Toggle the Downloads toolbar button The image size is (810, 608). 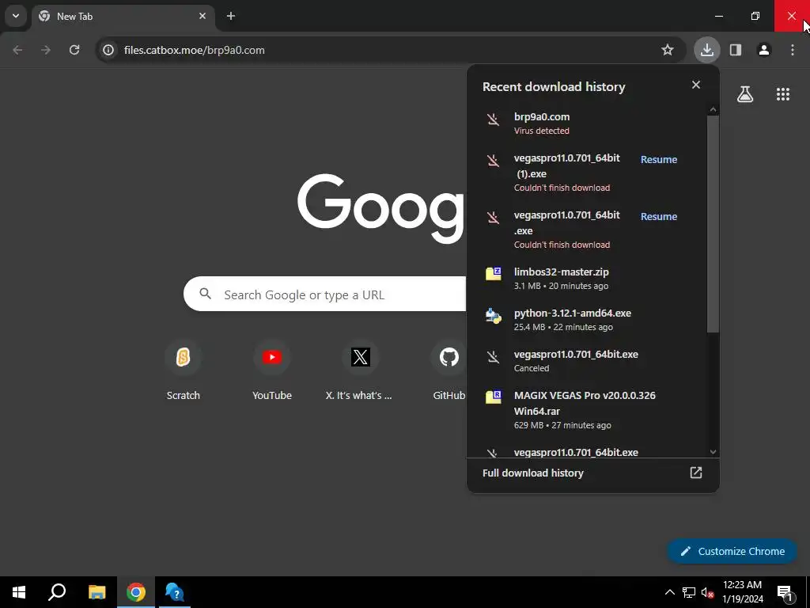[x=706, y=50]
